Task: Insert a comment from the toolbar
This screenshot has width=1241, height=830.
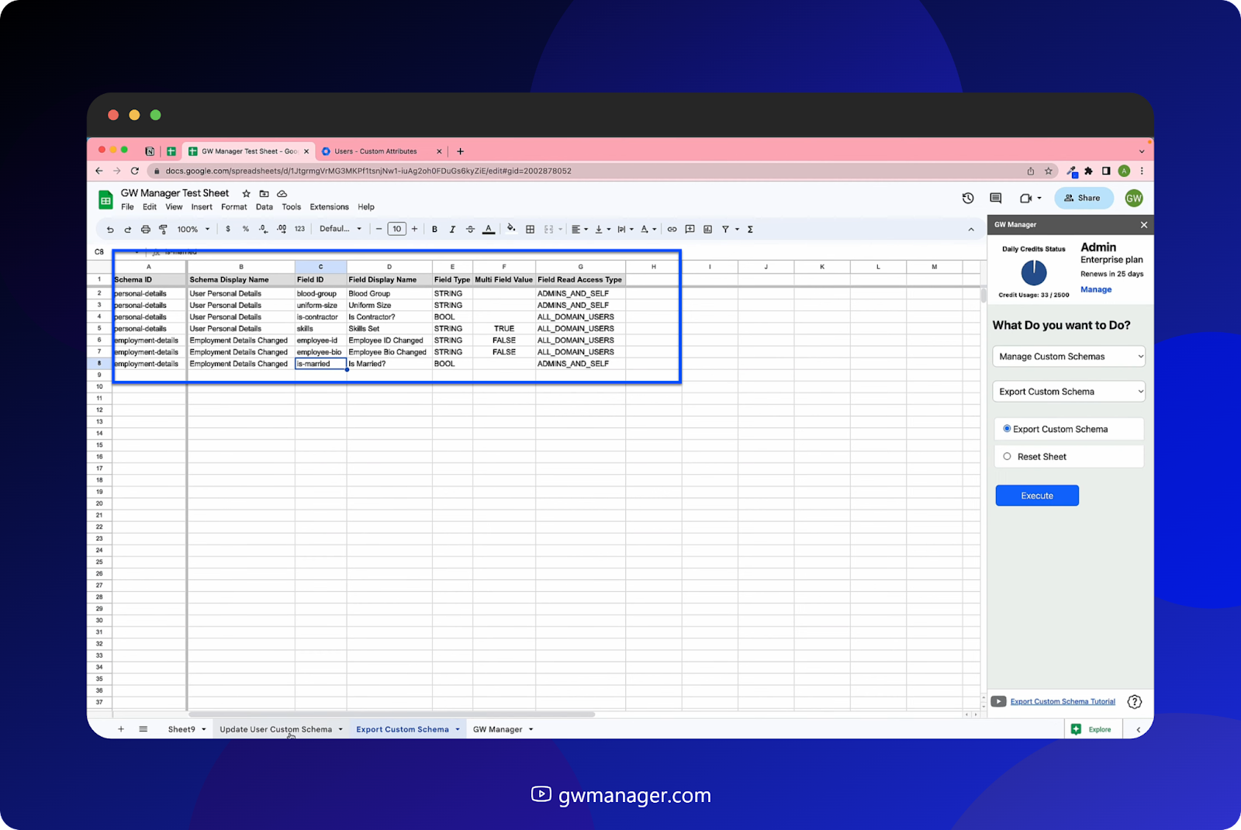Action: [x=690, y=230]
